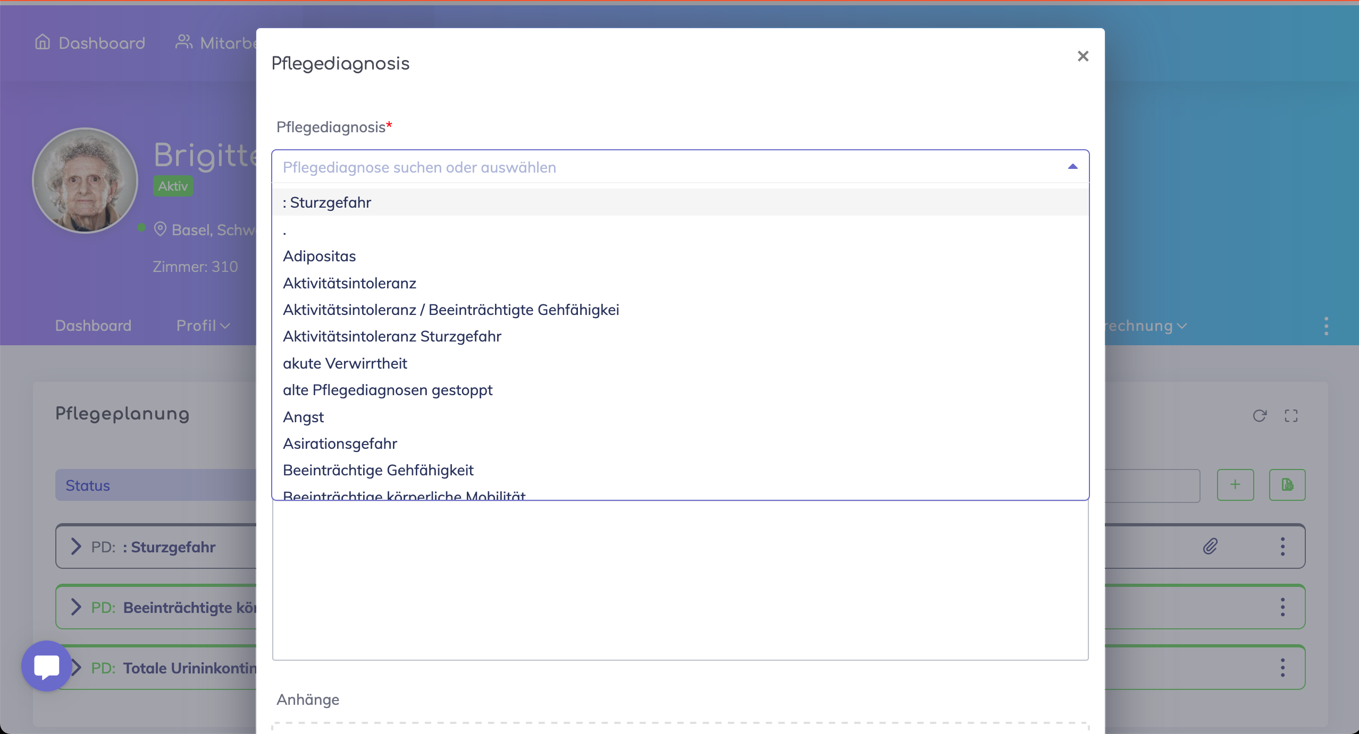The image size is (1359, 734).
Task: Click the fullscreen expand icon
Action: tap(1291, 416)
